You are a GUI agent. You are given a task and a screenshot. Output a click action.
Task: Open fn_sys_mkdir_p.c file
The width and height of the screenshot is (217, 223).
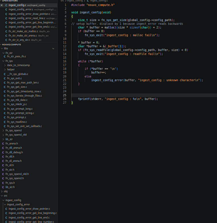[x=17, y=104]
